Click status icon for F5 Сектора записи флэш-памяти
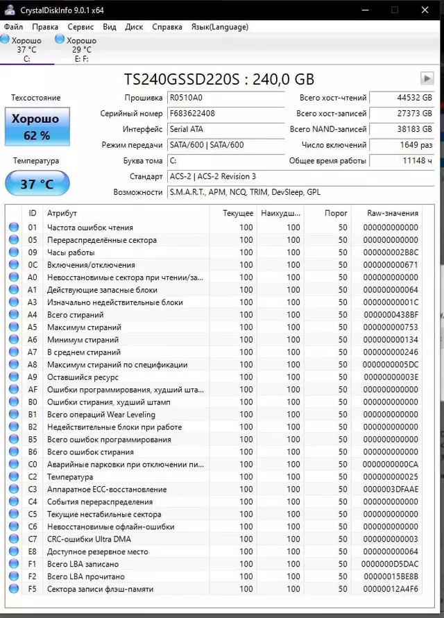Screen dimensions: 444x618 coord(14,589)
